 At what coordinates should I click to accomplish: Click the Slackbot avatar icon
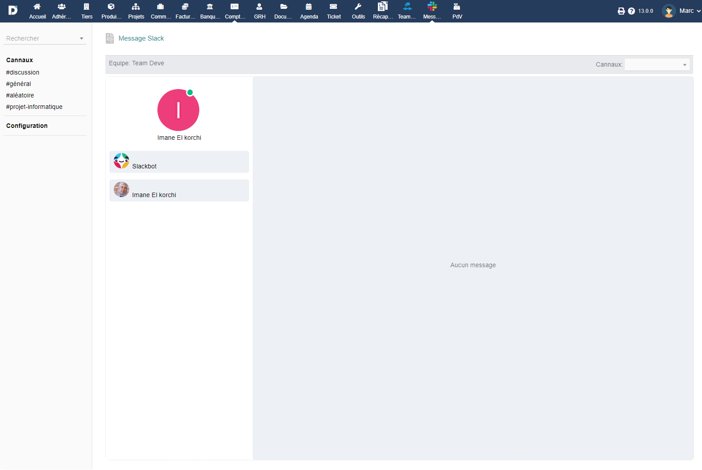pos(121,161)
